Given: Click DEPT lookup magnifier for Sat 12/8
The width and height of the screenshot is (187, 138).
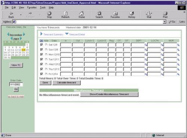Looking at the screenshot, I should click(146, 45).
